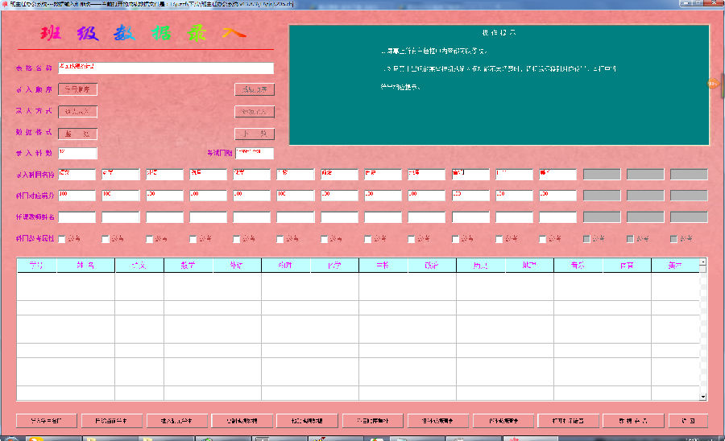This screenshot has width=725, height=441.
Task: Click the orange floating icon at the window edge
Action: [x=713, y=84]
